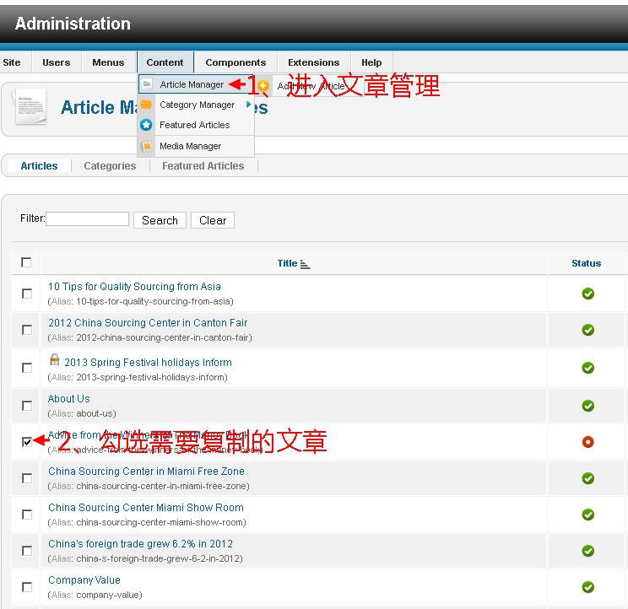Screen dimensions: 628x609
Task: Open the Components menu
Action: (x=235, y=62)
